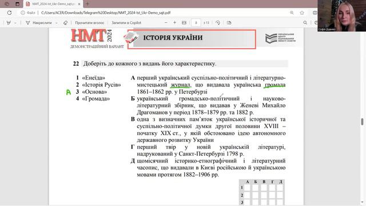This screenshot has width=366, height=206.
Task: Click answer grid cell row 1 column А
Action: (248, 188)
